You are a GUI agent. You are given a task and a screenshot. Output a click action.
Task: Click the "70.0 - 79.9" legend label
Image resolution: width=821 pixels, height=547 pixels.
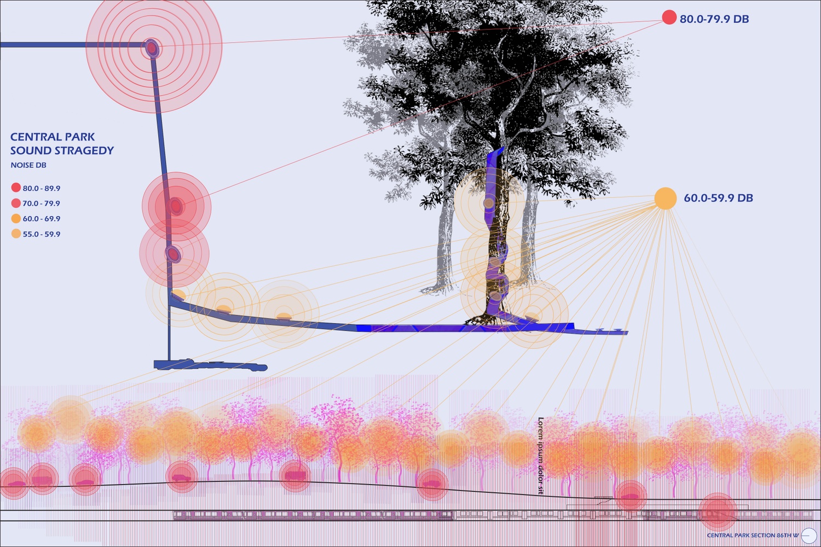click(42, 203)
